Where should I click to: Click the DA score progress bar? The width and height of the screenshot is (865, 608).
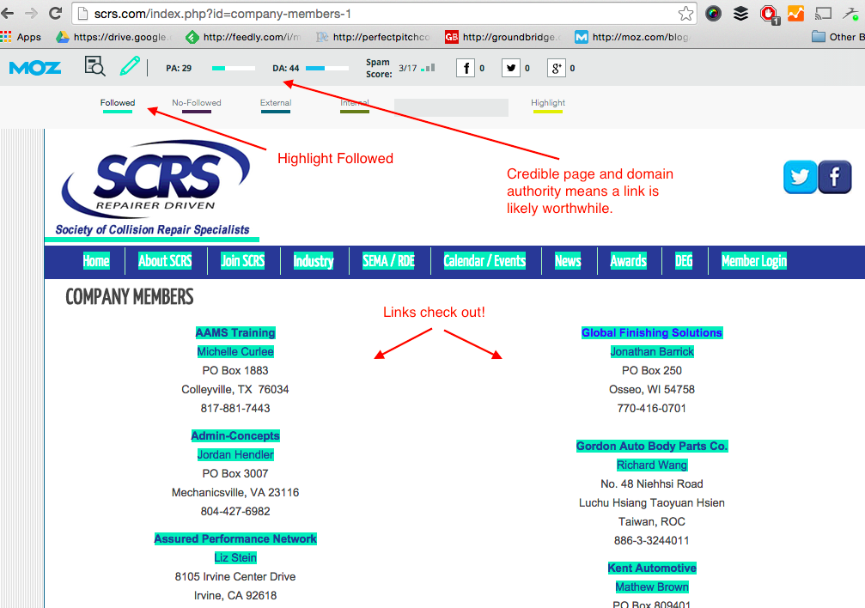coord(327,69)
